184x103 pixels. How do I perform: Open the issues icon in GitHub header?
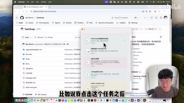(152, 18)
